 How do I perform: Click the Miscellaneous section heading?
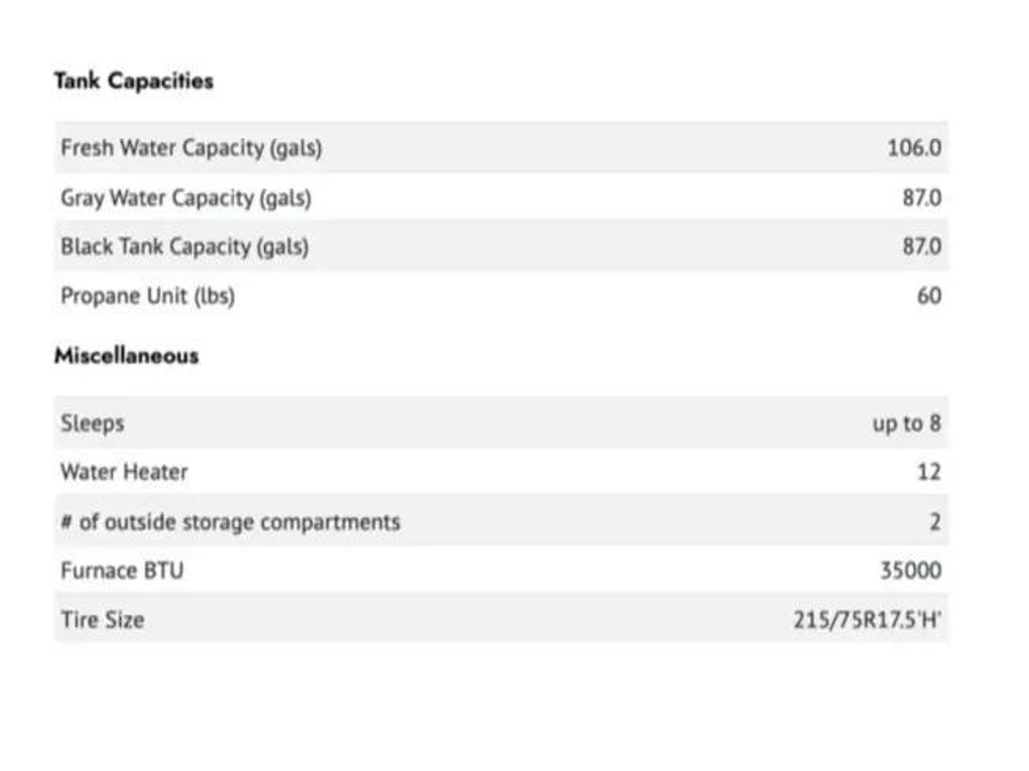(x=126, y=356)
